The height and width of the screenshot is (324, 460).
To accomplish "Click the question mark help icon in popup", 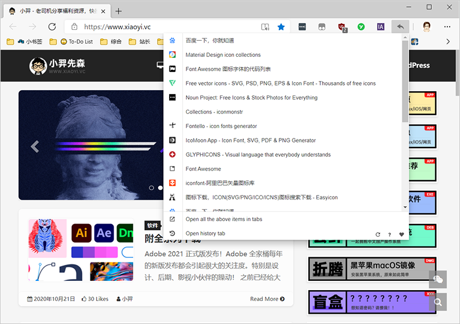I will (390, 234).
